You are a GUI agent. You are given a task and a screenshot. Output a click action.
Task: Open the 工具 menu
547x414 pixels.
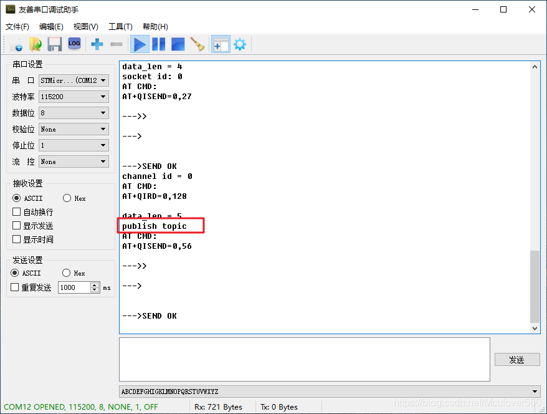[x=120, y=26]
